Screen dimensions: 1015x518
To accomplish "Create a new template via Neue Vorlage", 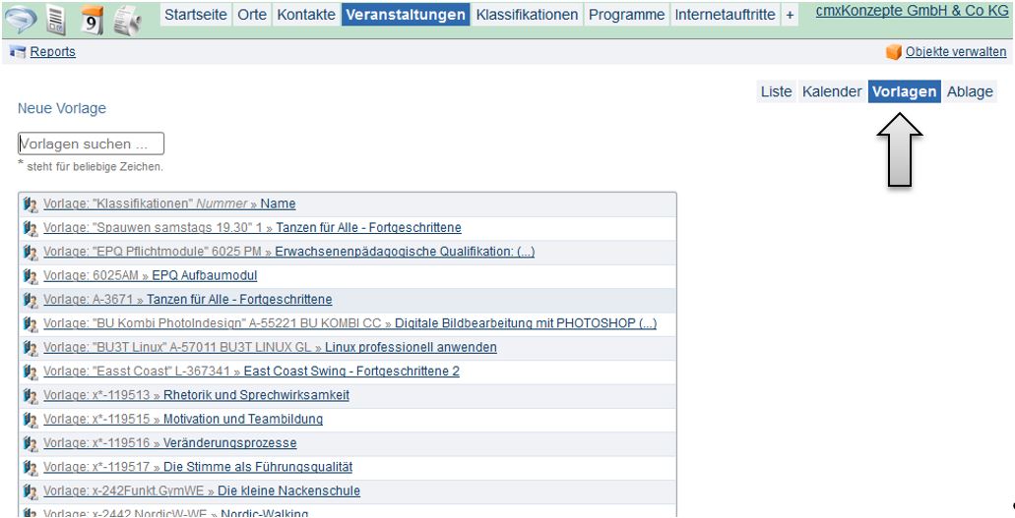I will coord(61,108).
